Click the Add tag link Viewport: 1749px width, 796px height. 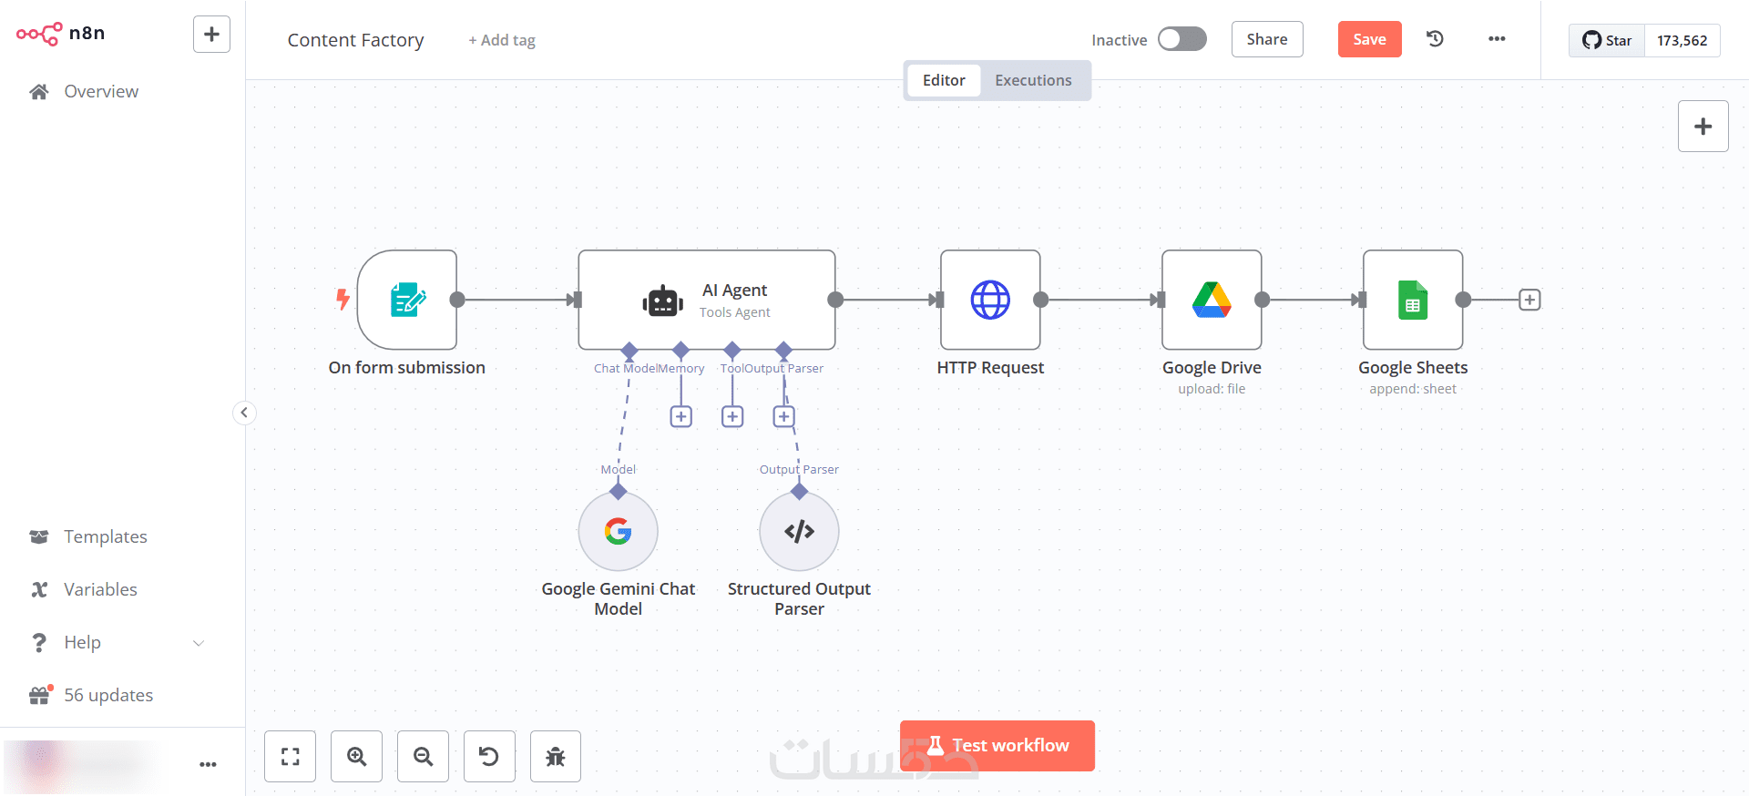tap(502, 40)
